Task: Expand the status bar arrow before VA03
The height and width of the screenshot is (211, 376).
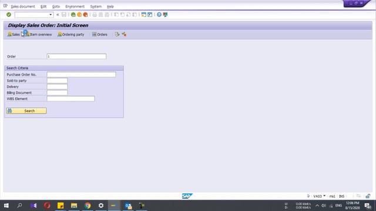Action: pyautogui.click(x=308, y=196)
